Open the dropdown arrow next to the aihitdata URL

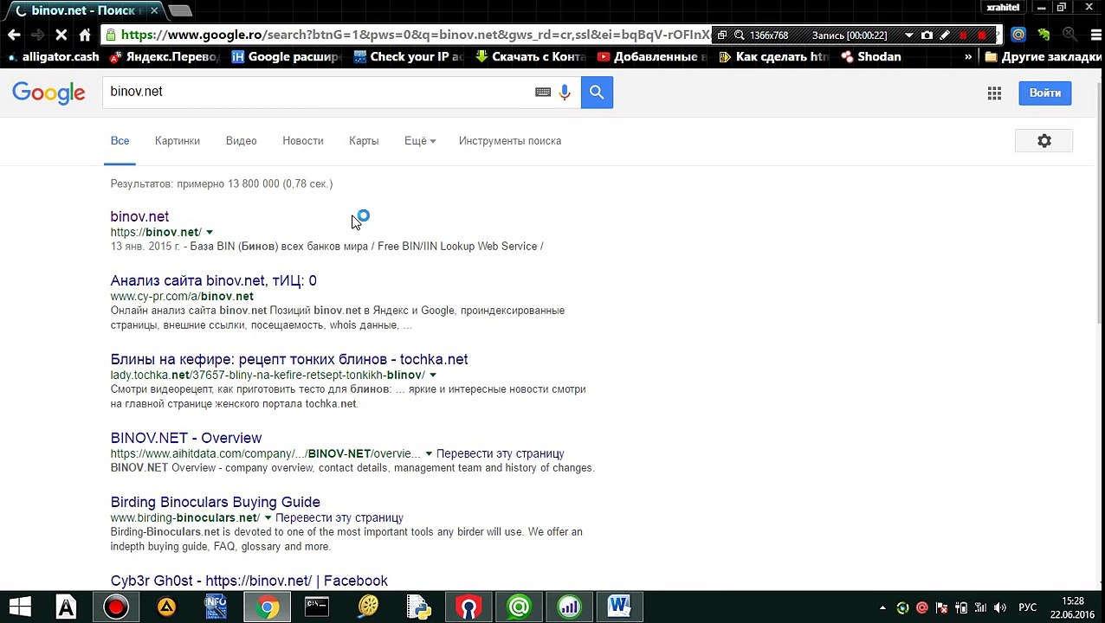pos(428,454)
